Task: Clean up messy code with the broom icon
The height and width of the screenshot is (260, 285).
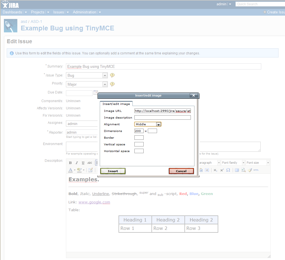Action: coord(250,170)
